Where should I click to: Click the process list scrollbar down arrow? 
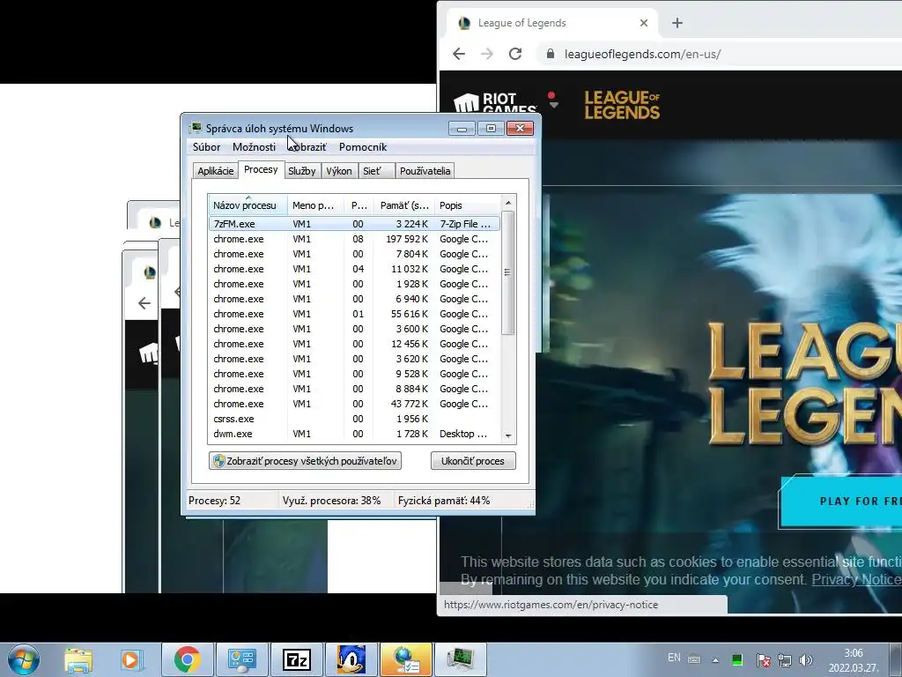pos(508,435)
